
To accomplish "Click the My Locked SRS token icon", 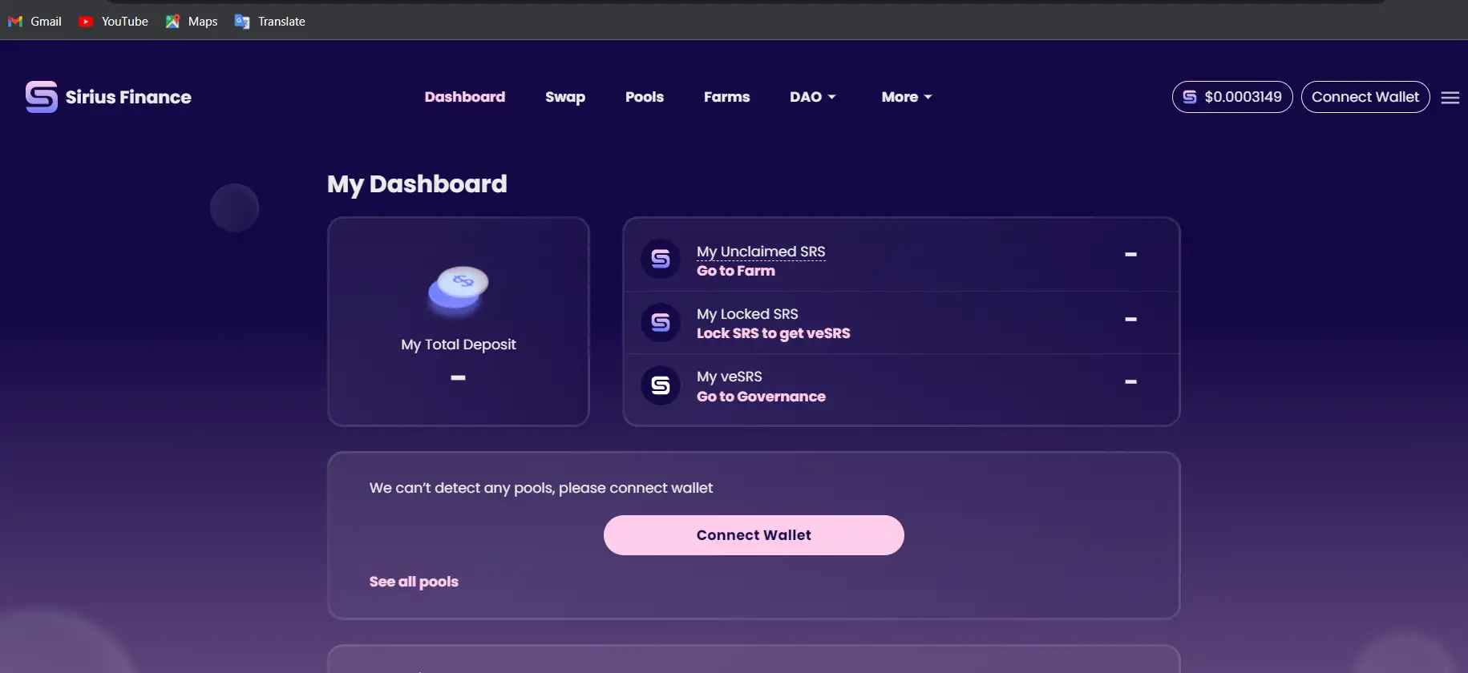I will (x=661, y=322).
